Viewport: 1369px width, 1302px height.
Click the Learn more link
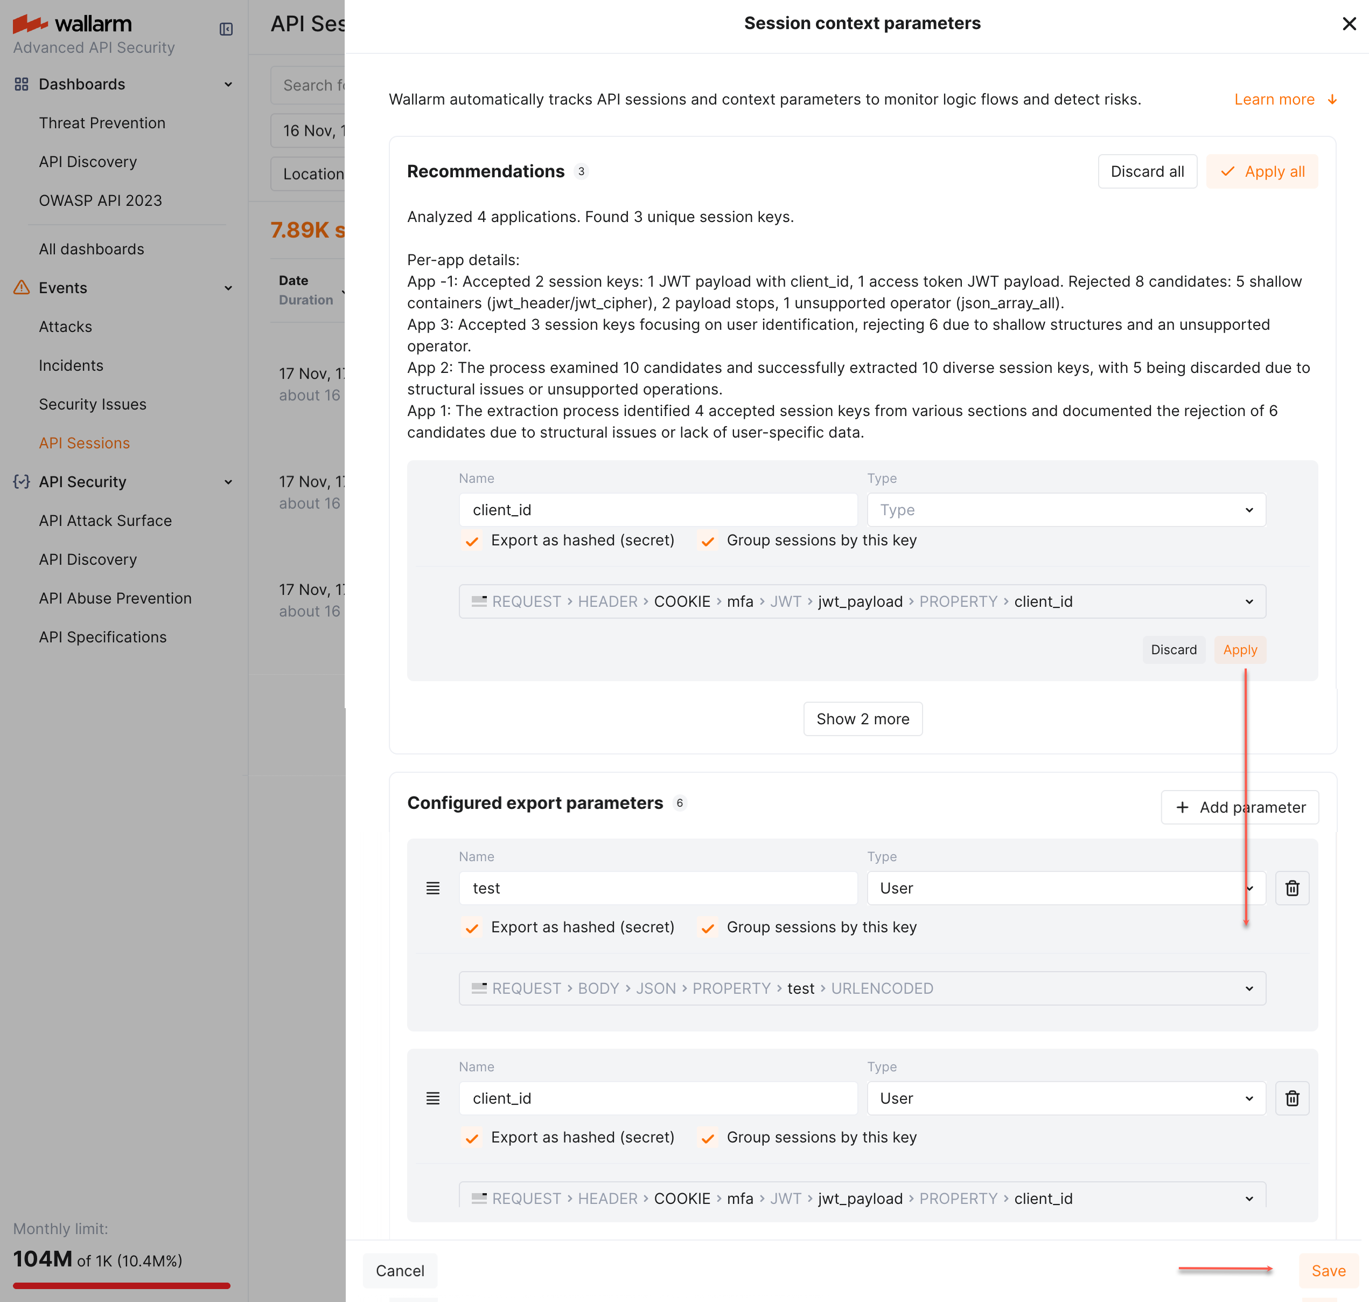(1274, 99)
